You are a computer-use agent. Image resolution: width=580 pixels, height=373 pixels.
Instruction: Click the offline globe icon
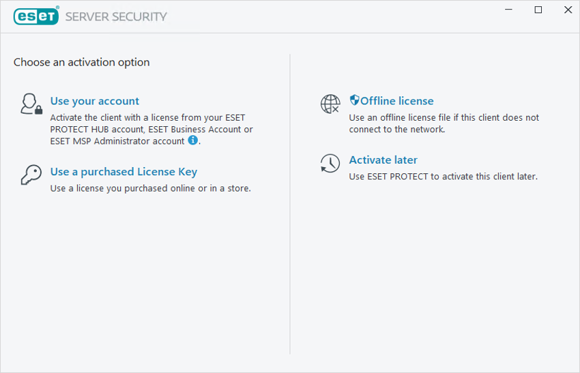pos(330,104)
